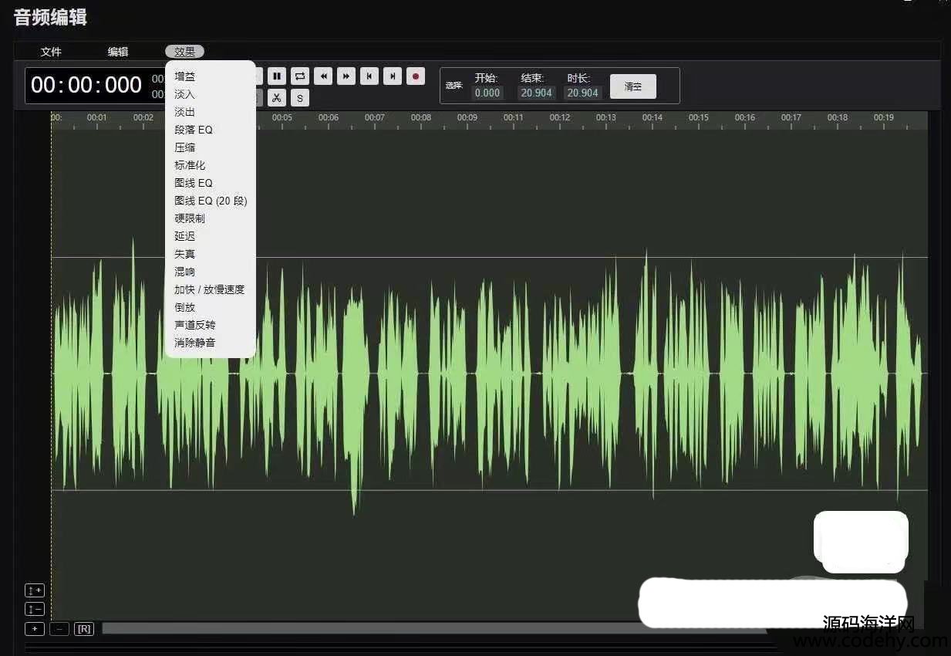951x656 pixels.
Task: Start recording with the red record button
Action: [x=416, y=76]
